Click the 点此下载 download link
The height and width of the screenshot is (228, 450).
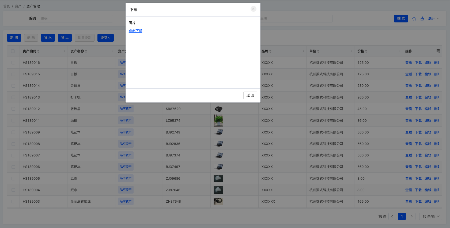pyautogui.click(x=135, y=31)
